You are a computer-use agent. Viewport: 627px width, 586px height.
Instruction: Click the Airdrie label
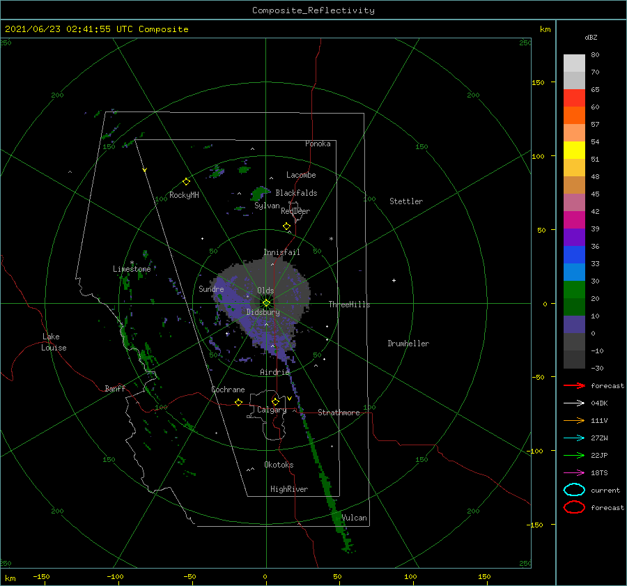tap(274, 372)
